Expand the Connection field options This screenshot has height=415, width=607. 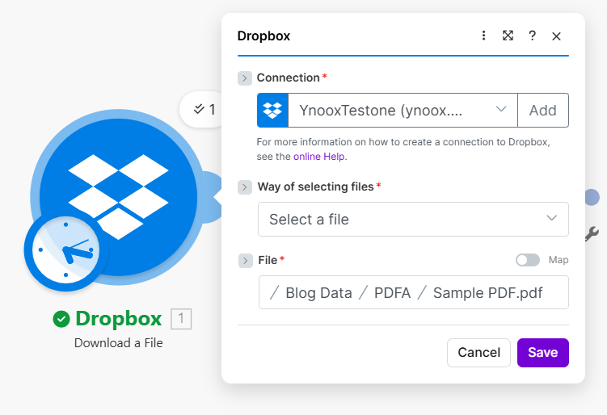(x=245, y=78)
